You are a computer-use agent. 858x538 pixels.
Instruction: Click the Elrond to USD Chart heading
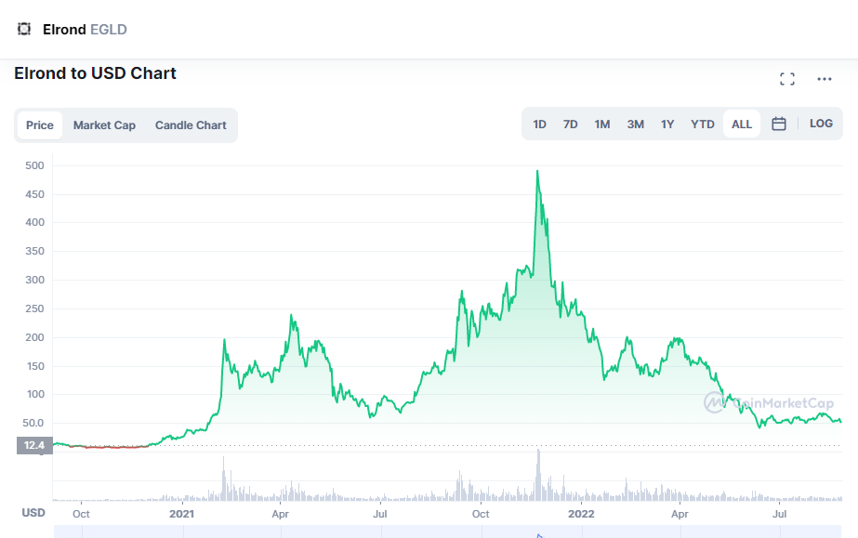pyautogui.click(x=95, y=73)
